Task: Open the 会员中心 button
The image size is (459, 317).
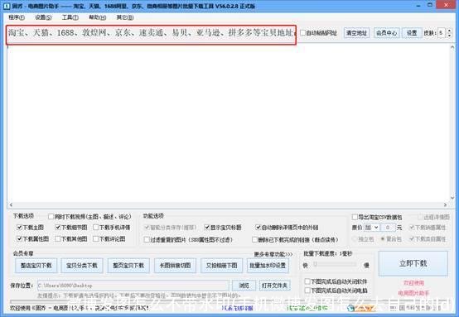Action: pyautogui.click(x=387, y=33)
